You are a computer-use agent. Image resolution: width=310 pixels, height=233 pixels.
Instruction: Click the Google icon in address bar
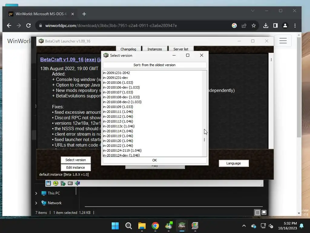click(x=234, y=25)
